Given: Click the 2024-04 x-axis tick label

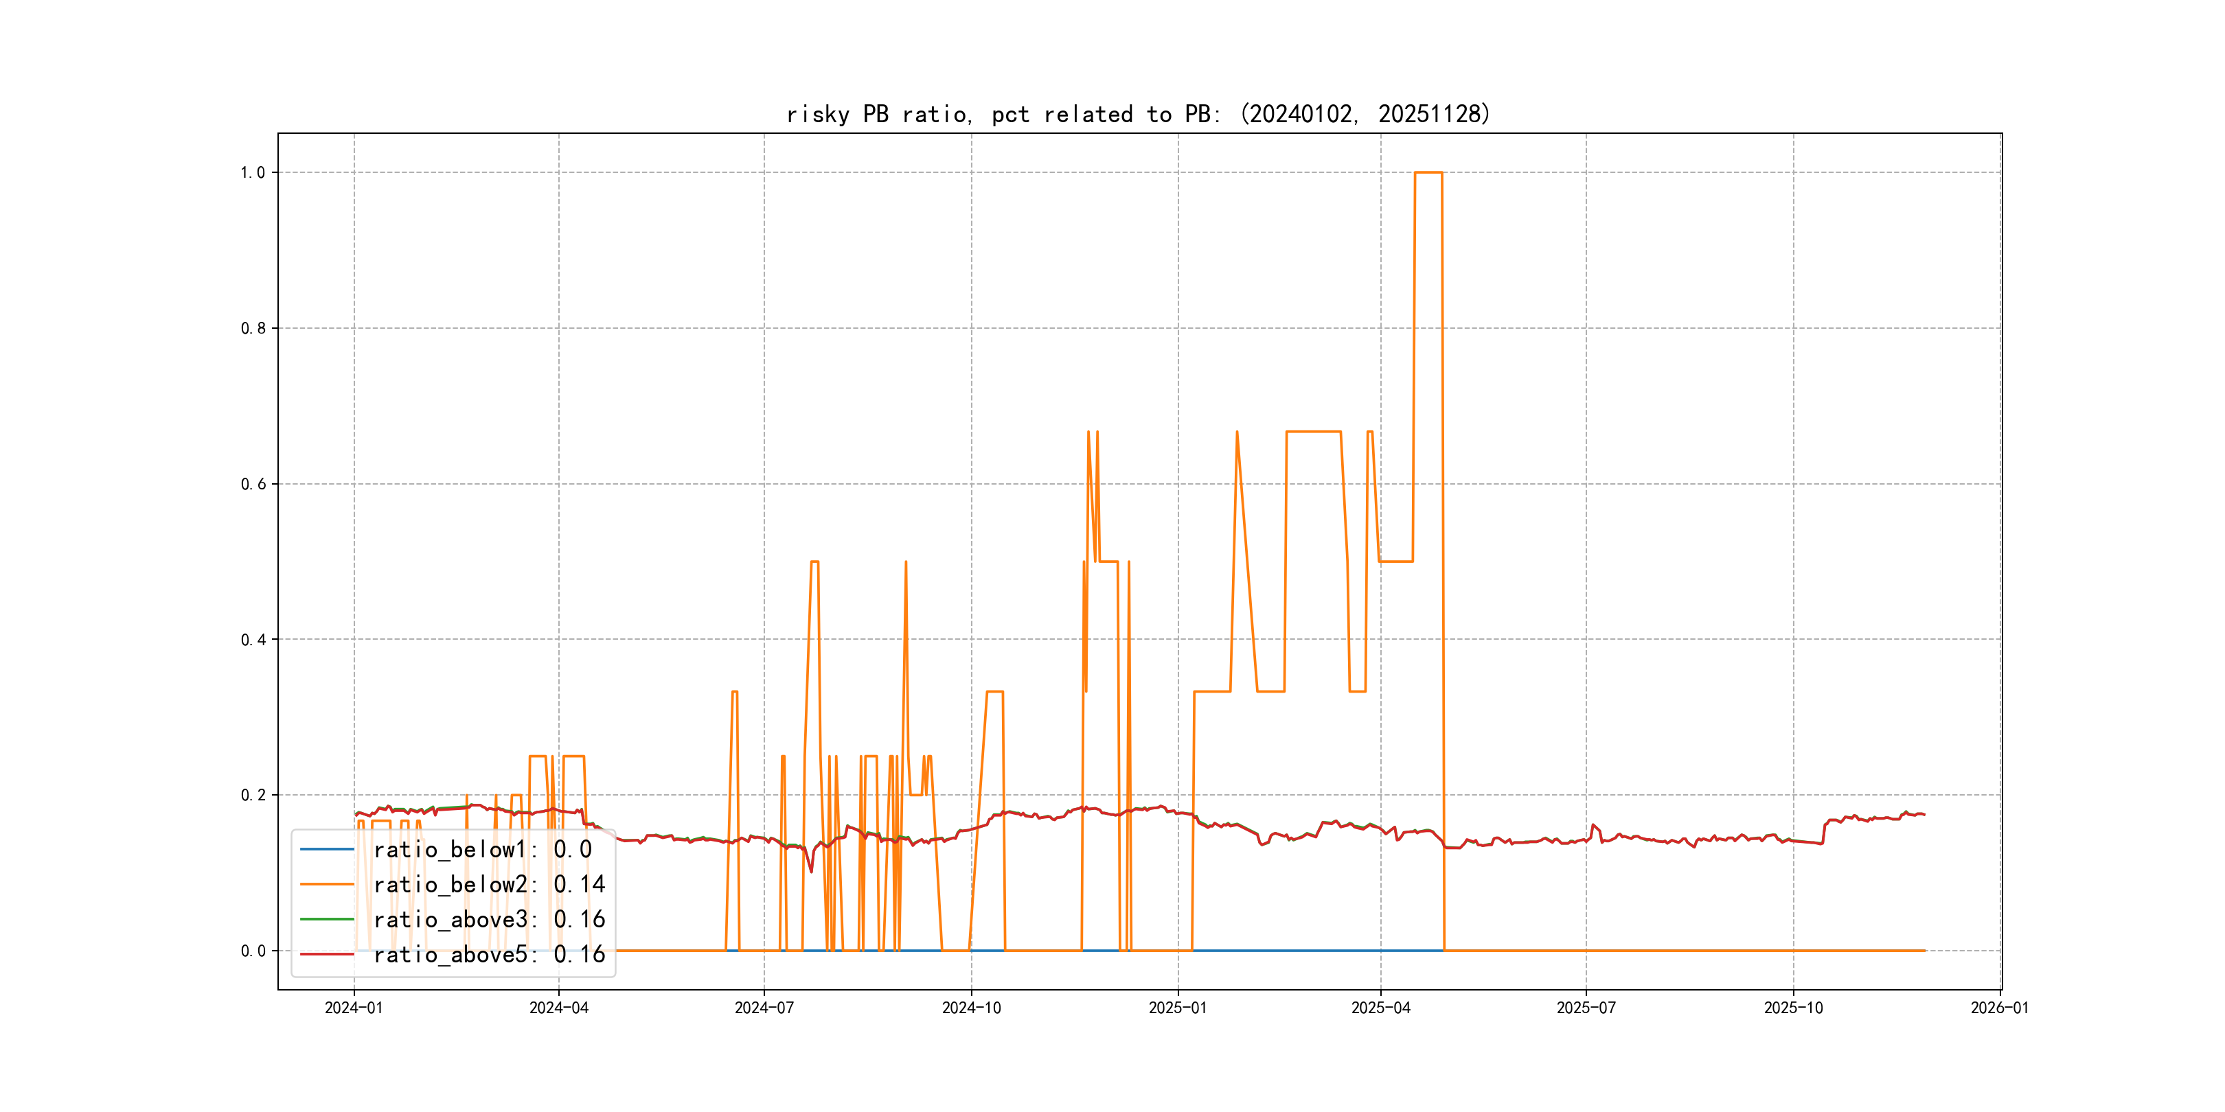Looking at the screenshot, I should 559,1008.
